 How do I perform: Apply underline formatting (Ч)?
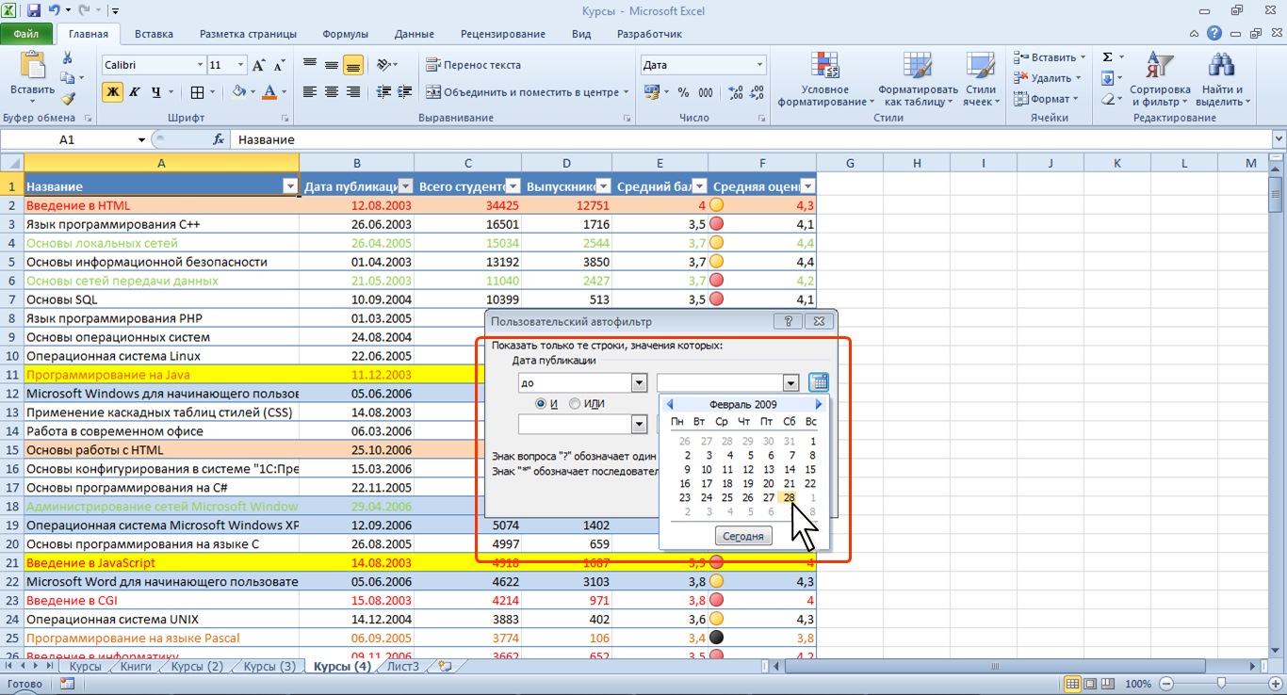click(155, 92)
